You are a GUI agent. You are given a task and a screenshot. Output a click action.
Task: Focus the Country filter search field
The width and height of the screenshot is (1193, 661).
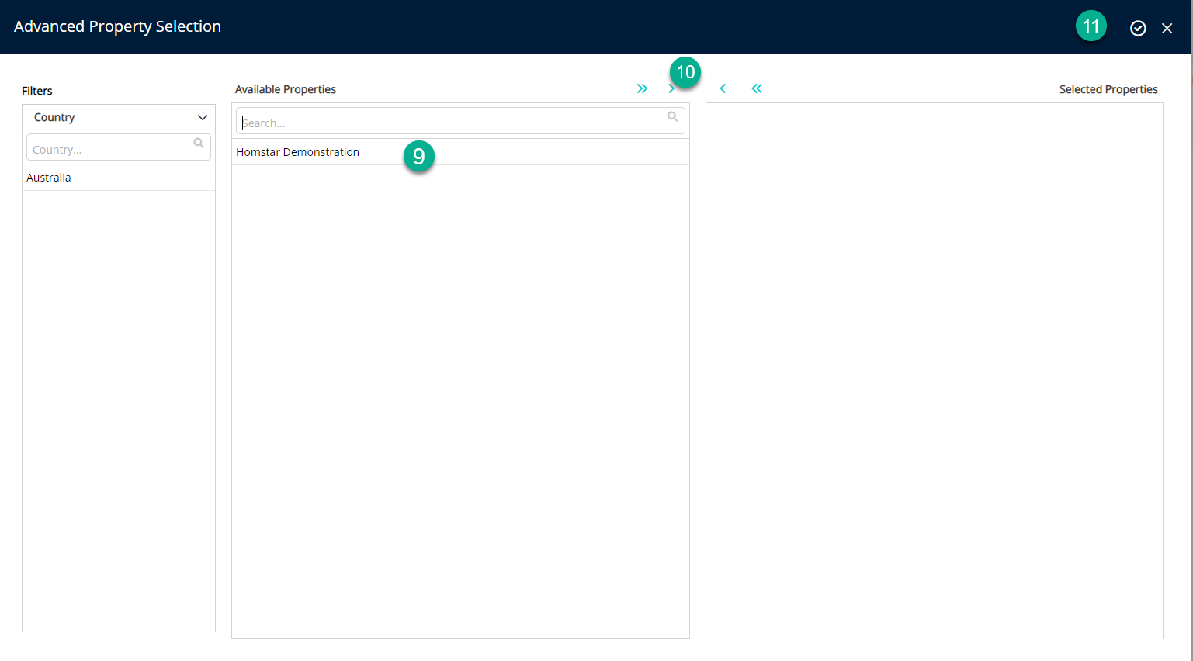click(x=109, y=149)
